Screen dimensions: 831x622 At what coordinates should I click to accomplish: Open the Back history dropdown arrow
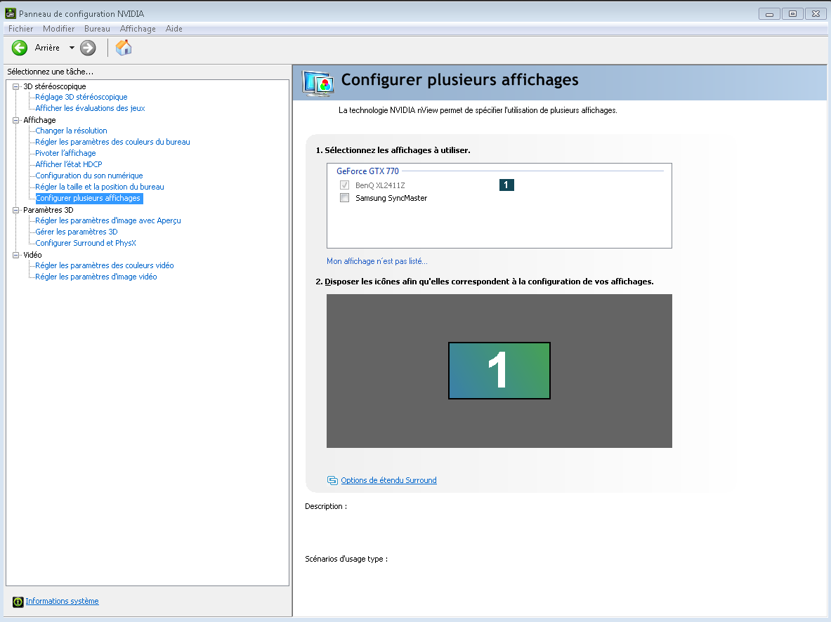pyautogui.click(x=72, y=48)
